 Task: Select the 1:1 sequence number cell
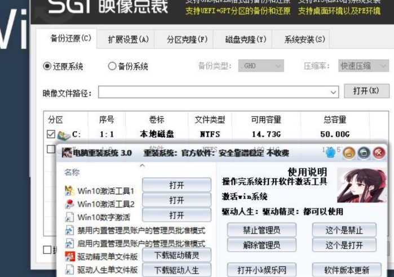coord(107,134)
